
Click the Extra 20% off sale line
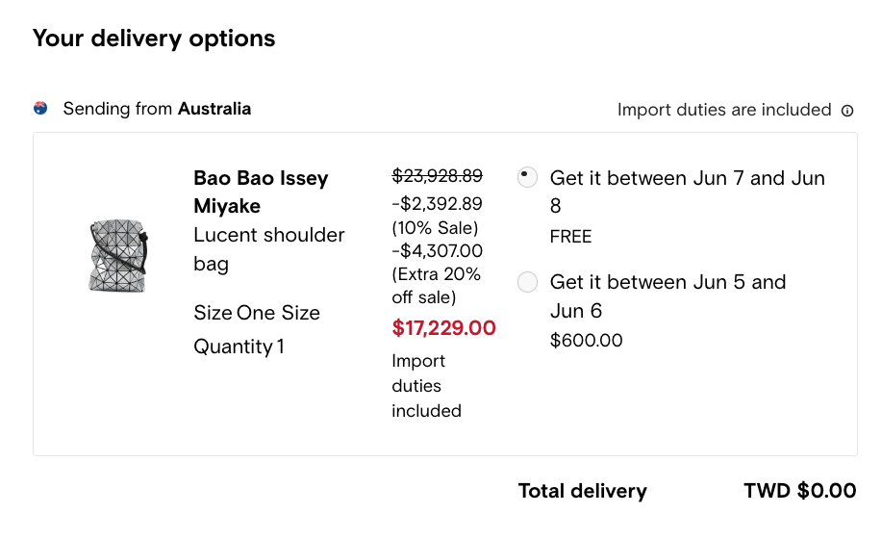(x=437, y=273)
